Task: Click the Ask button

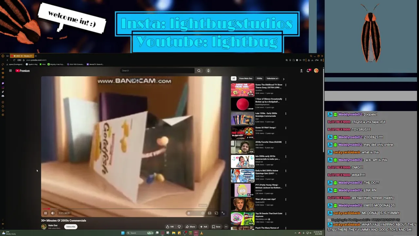Action: point(204,226)
